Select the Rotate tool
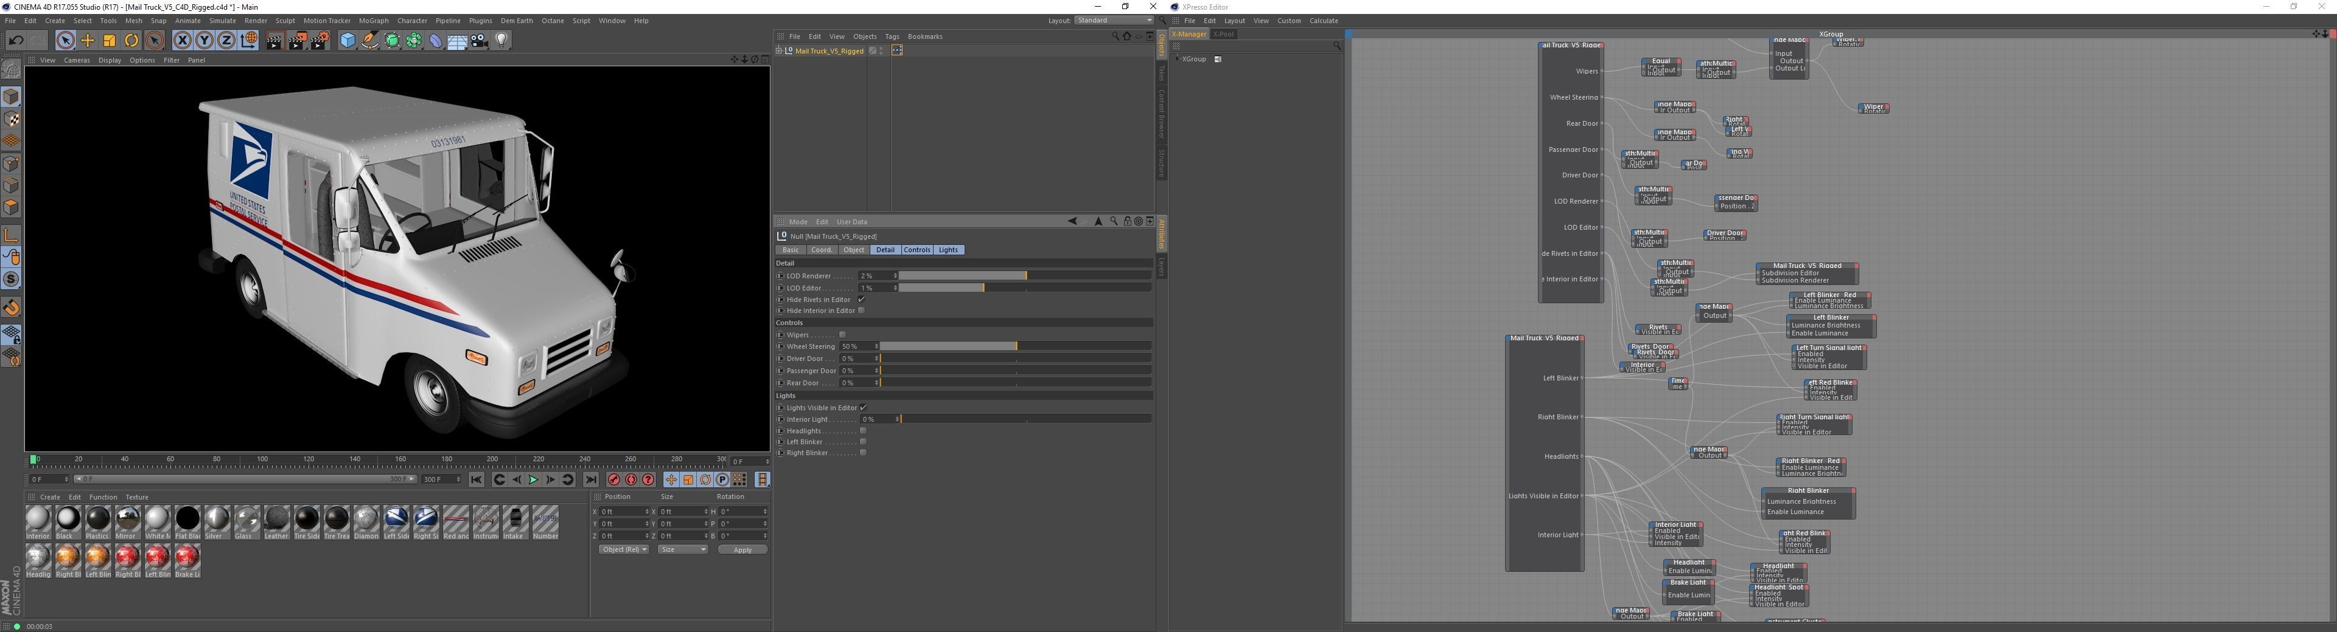Screen dimensions: 2337x632 click(131, 41)
